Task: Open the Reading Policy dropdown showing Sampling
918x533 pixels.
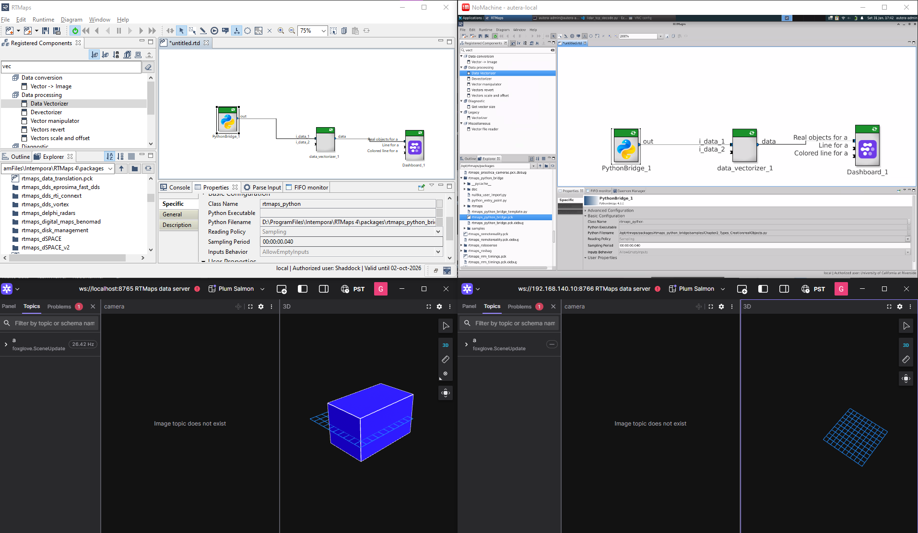Action: (437, 232)
